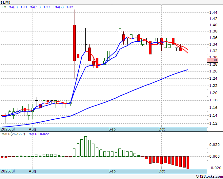Click the Aug label on price chart axis
The image size is (223, 179).
click(32, 129)
